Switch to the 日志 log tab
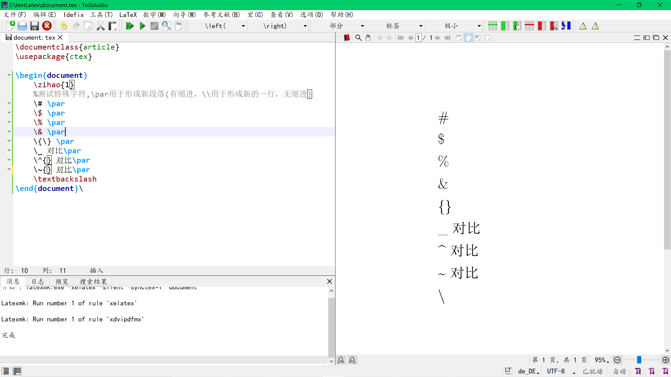This screenshot has width=671, height=377. point(37,281)
